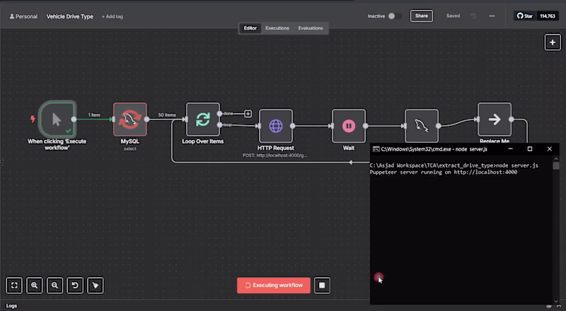Reset canvas zoom level
The width and height of the screenshot is (566, 311).
(x=75, y=286)
